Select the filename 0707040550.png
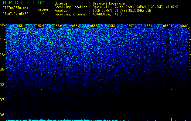191x121 pixels. [x=15, y=8]
